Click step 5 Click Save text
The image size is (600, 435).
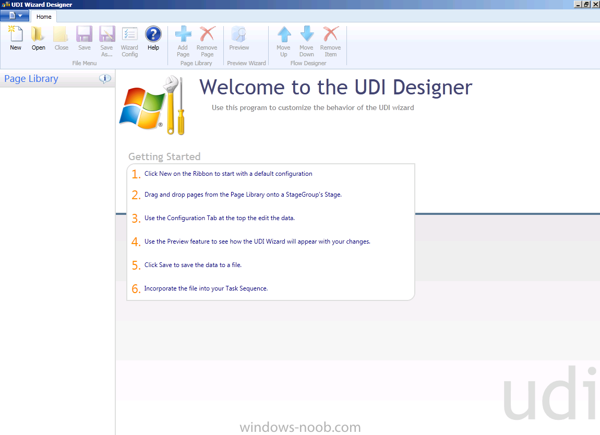[193, 265]
